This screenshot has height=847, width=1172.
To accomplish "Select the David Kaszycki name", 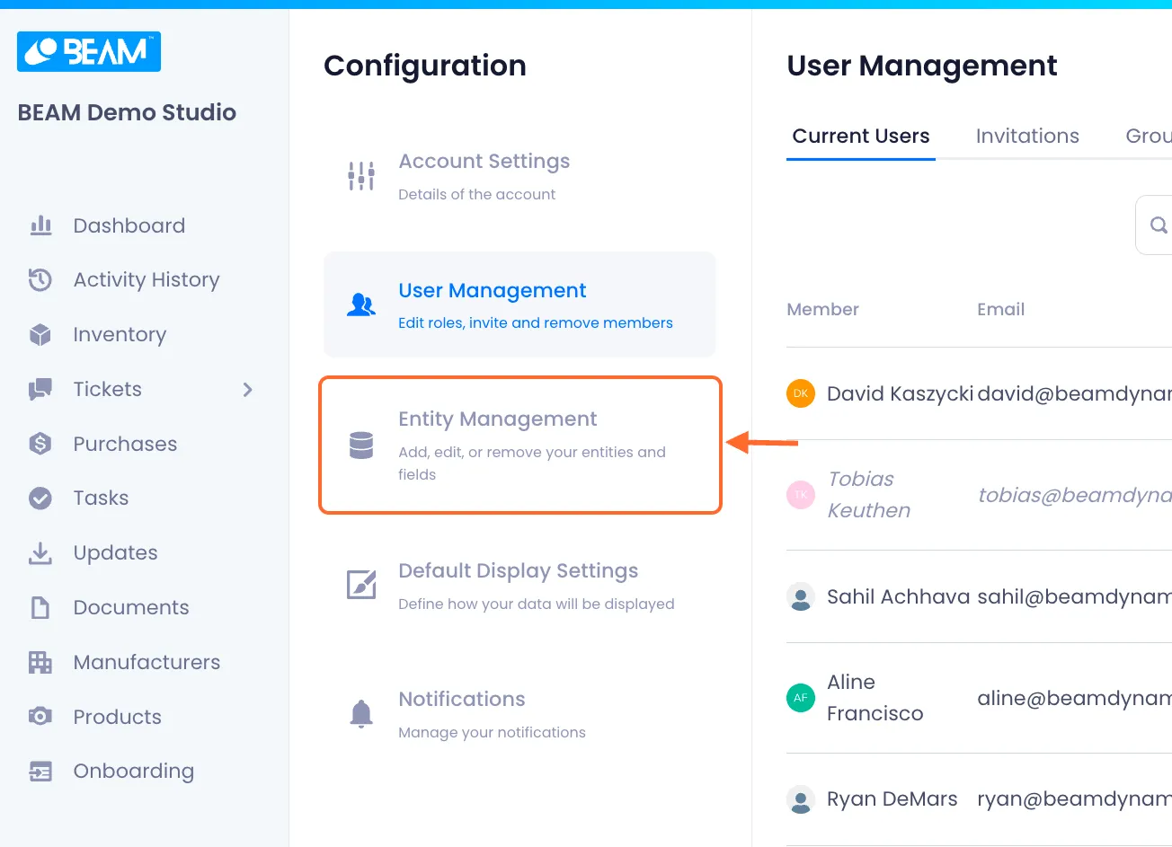I will pyautogui.click(x=900, y=394).
